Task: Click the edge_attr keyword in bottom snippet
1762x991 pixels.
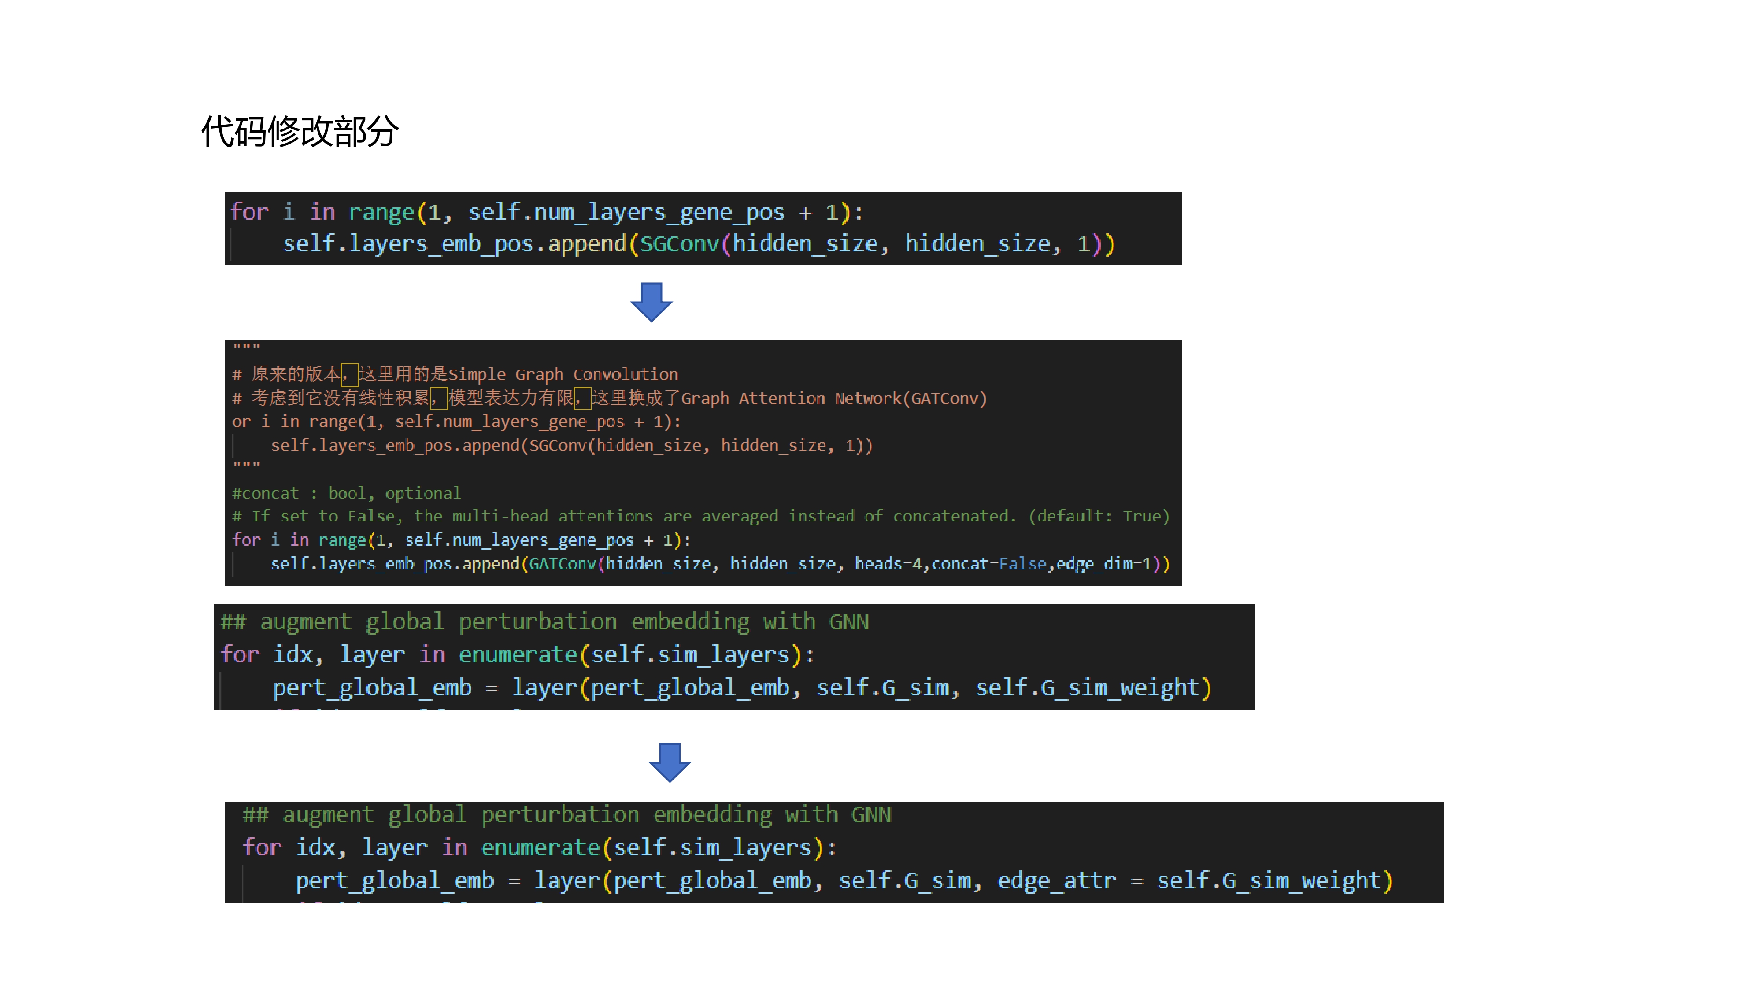Action: 1056,881
